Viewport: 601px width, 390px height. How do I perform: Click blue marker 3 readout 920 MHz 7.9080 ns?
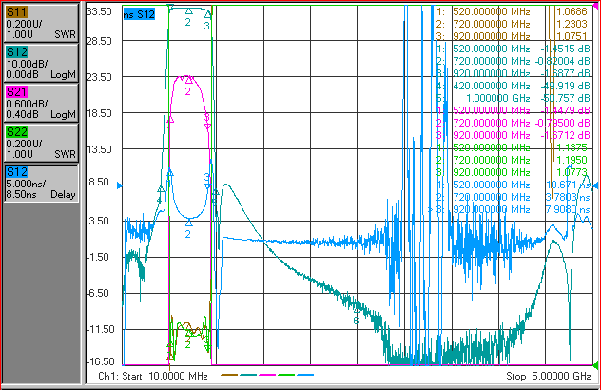pyautogui.click(x=514, y=210)
